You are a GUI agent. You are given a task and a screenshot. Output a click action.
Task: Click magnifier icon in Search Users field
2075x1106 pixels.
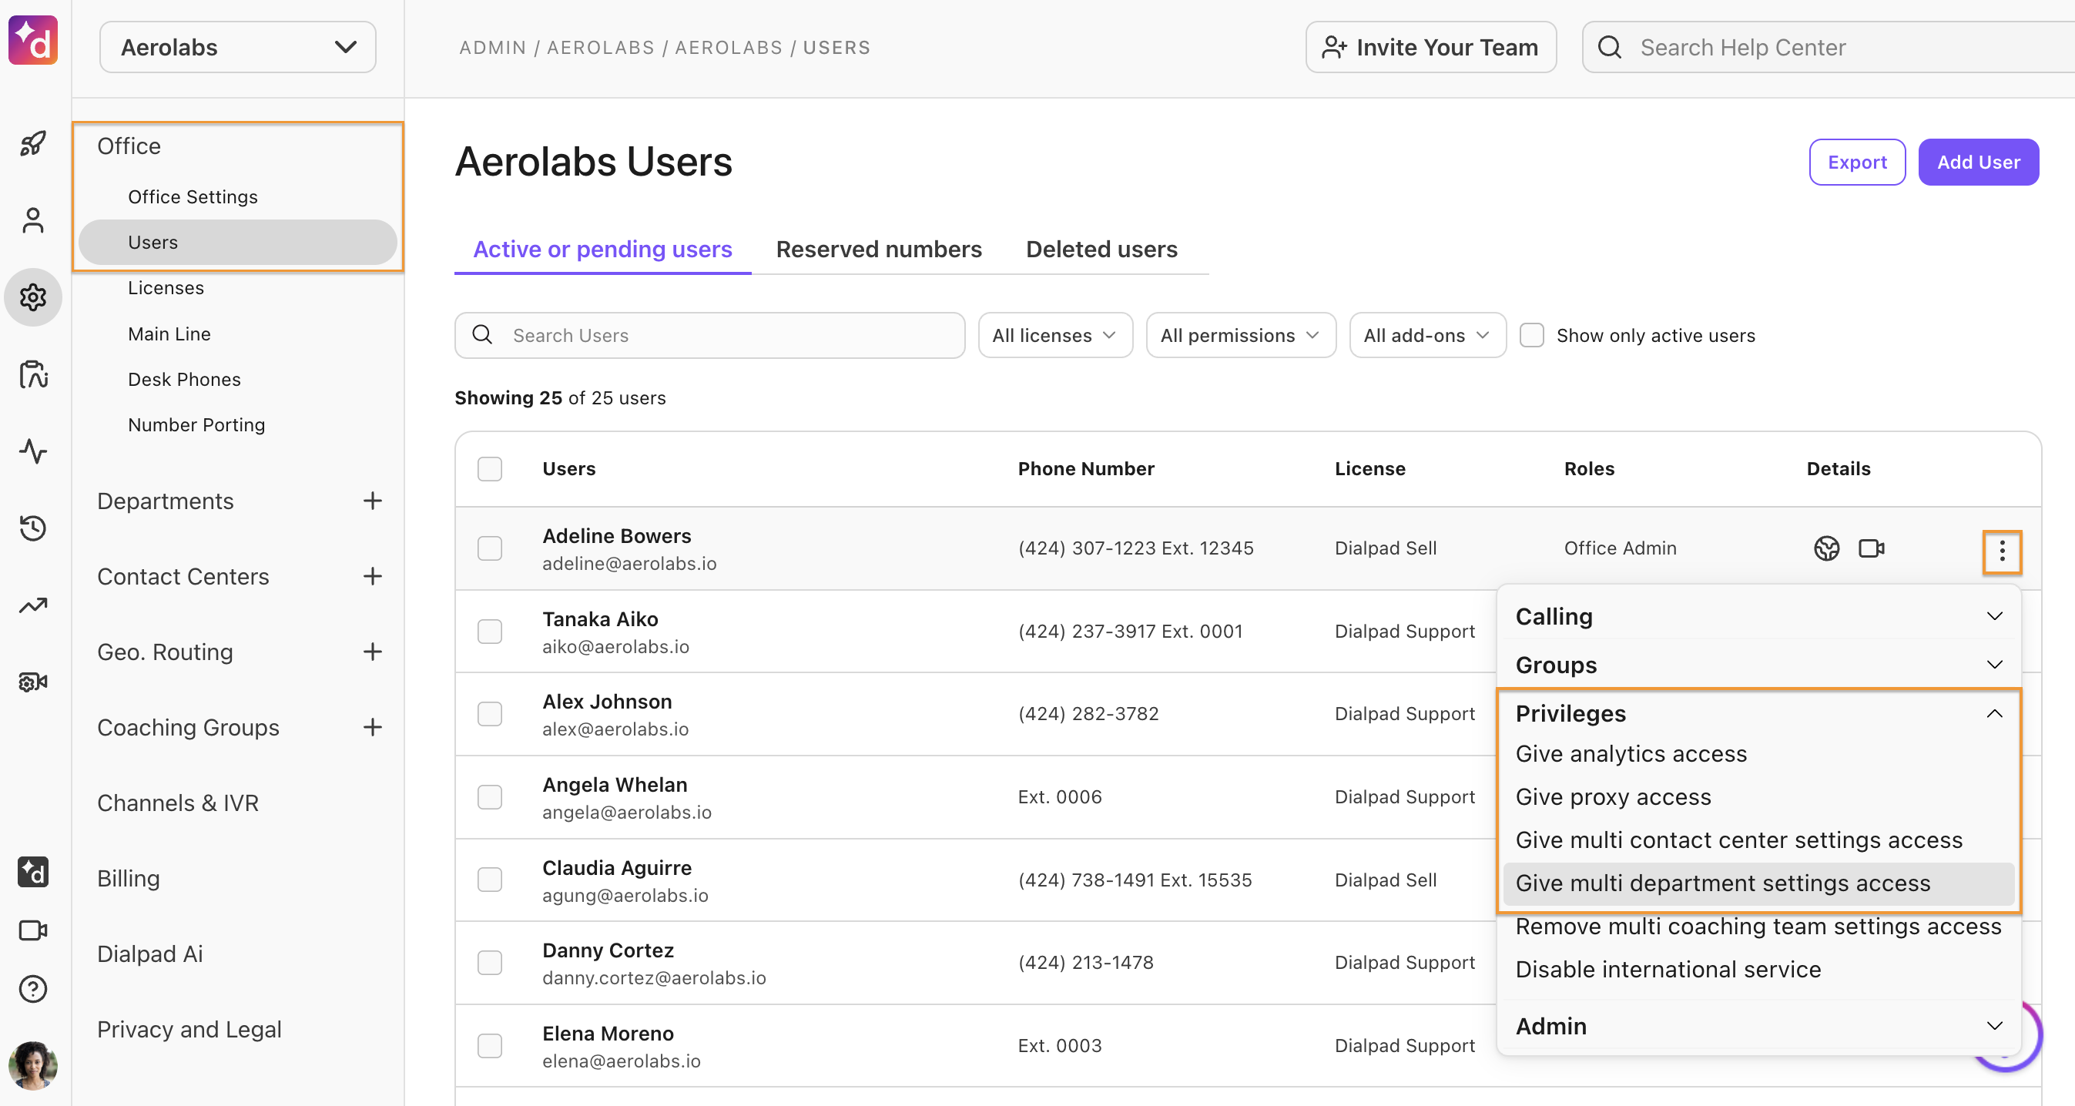[482, 334]
